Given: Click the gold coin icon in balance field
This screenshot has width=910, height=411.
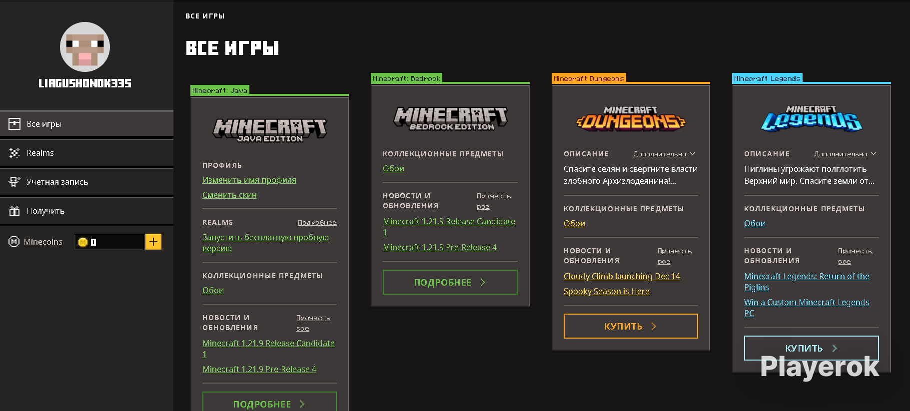Looking at the screenshot, I should 83,242.
